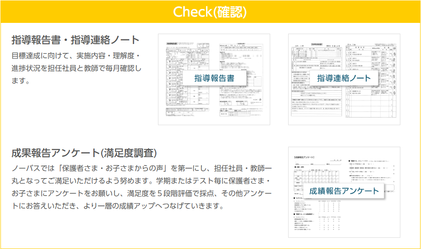
Task: Click the line ending 成績アップへつなげていきます。
Action: pyautogui.click(x=118, y=206)
